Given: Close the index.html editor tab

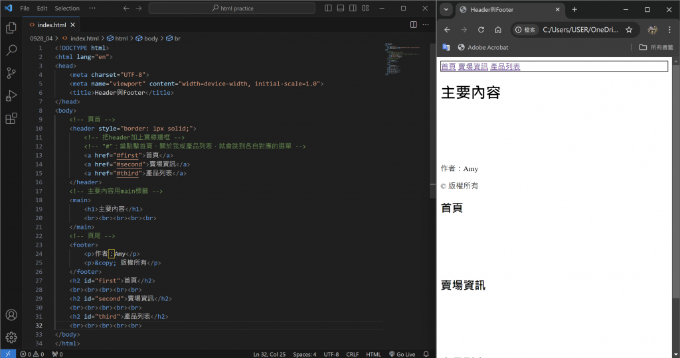Looking at the screenshot, I should (x=73, y=25).
